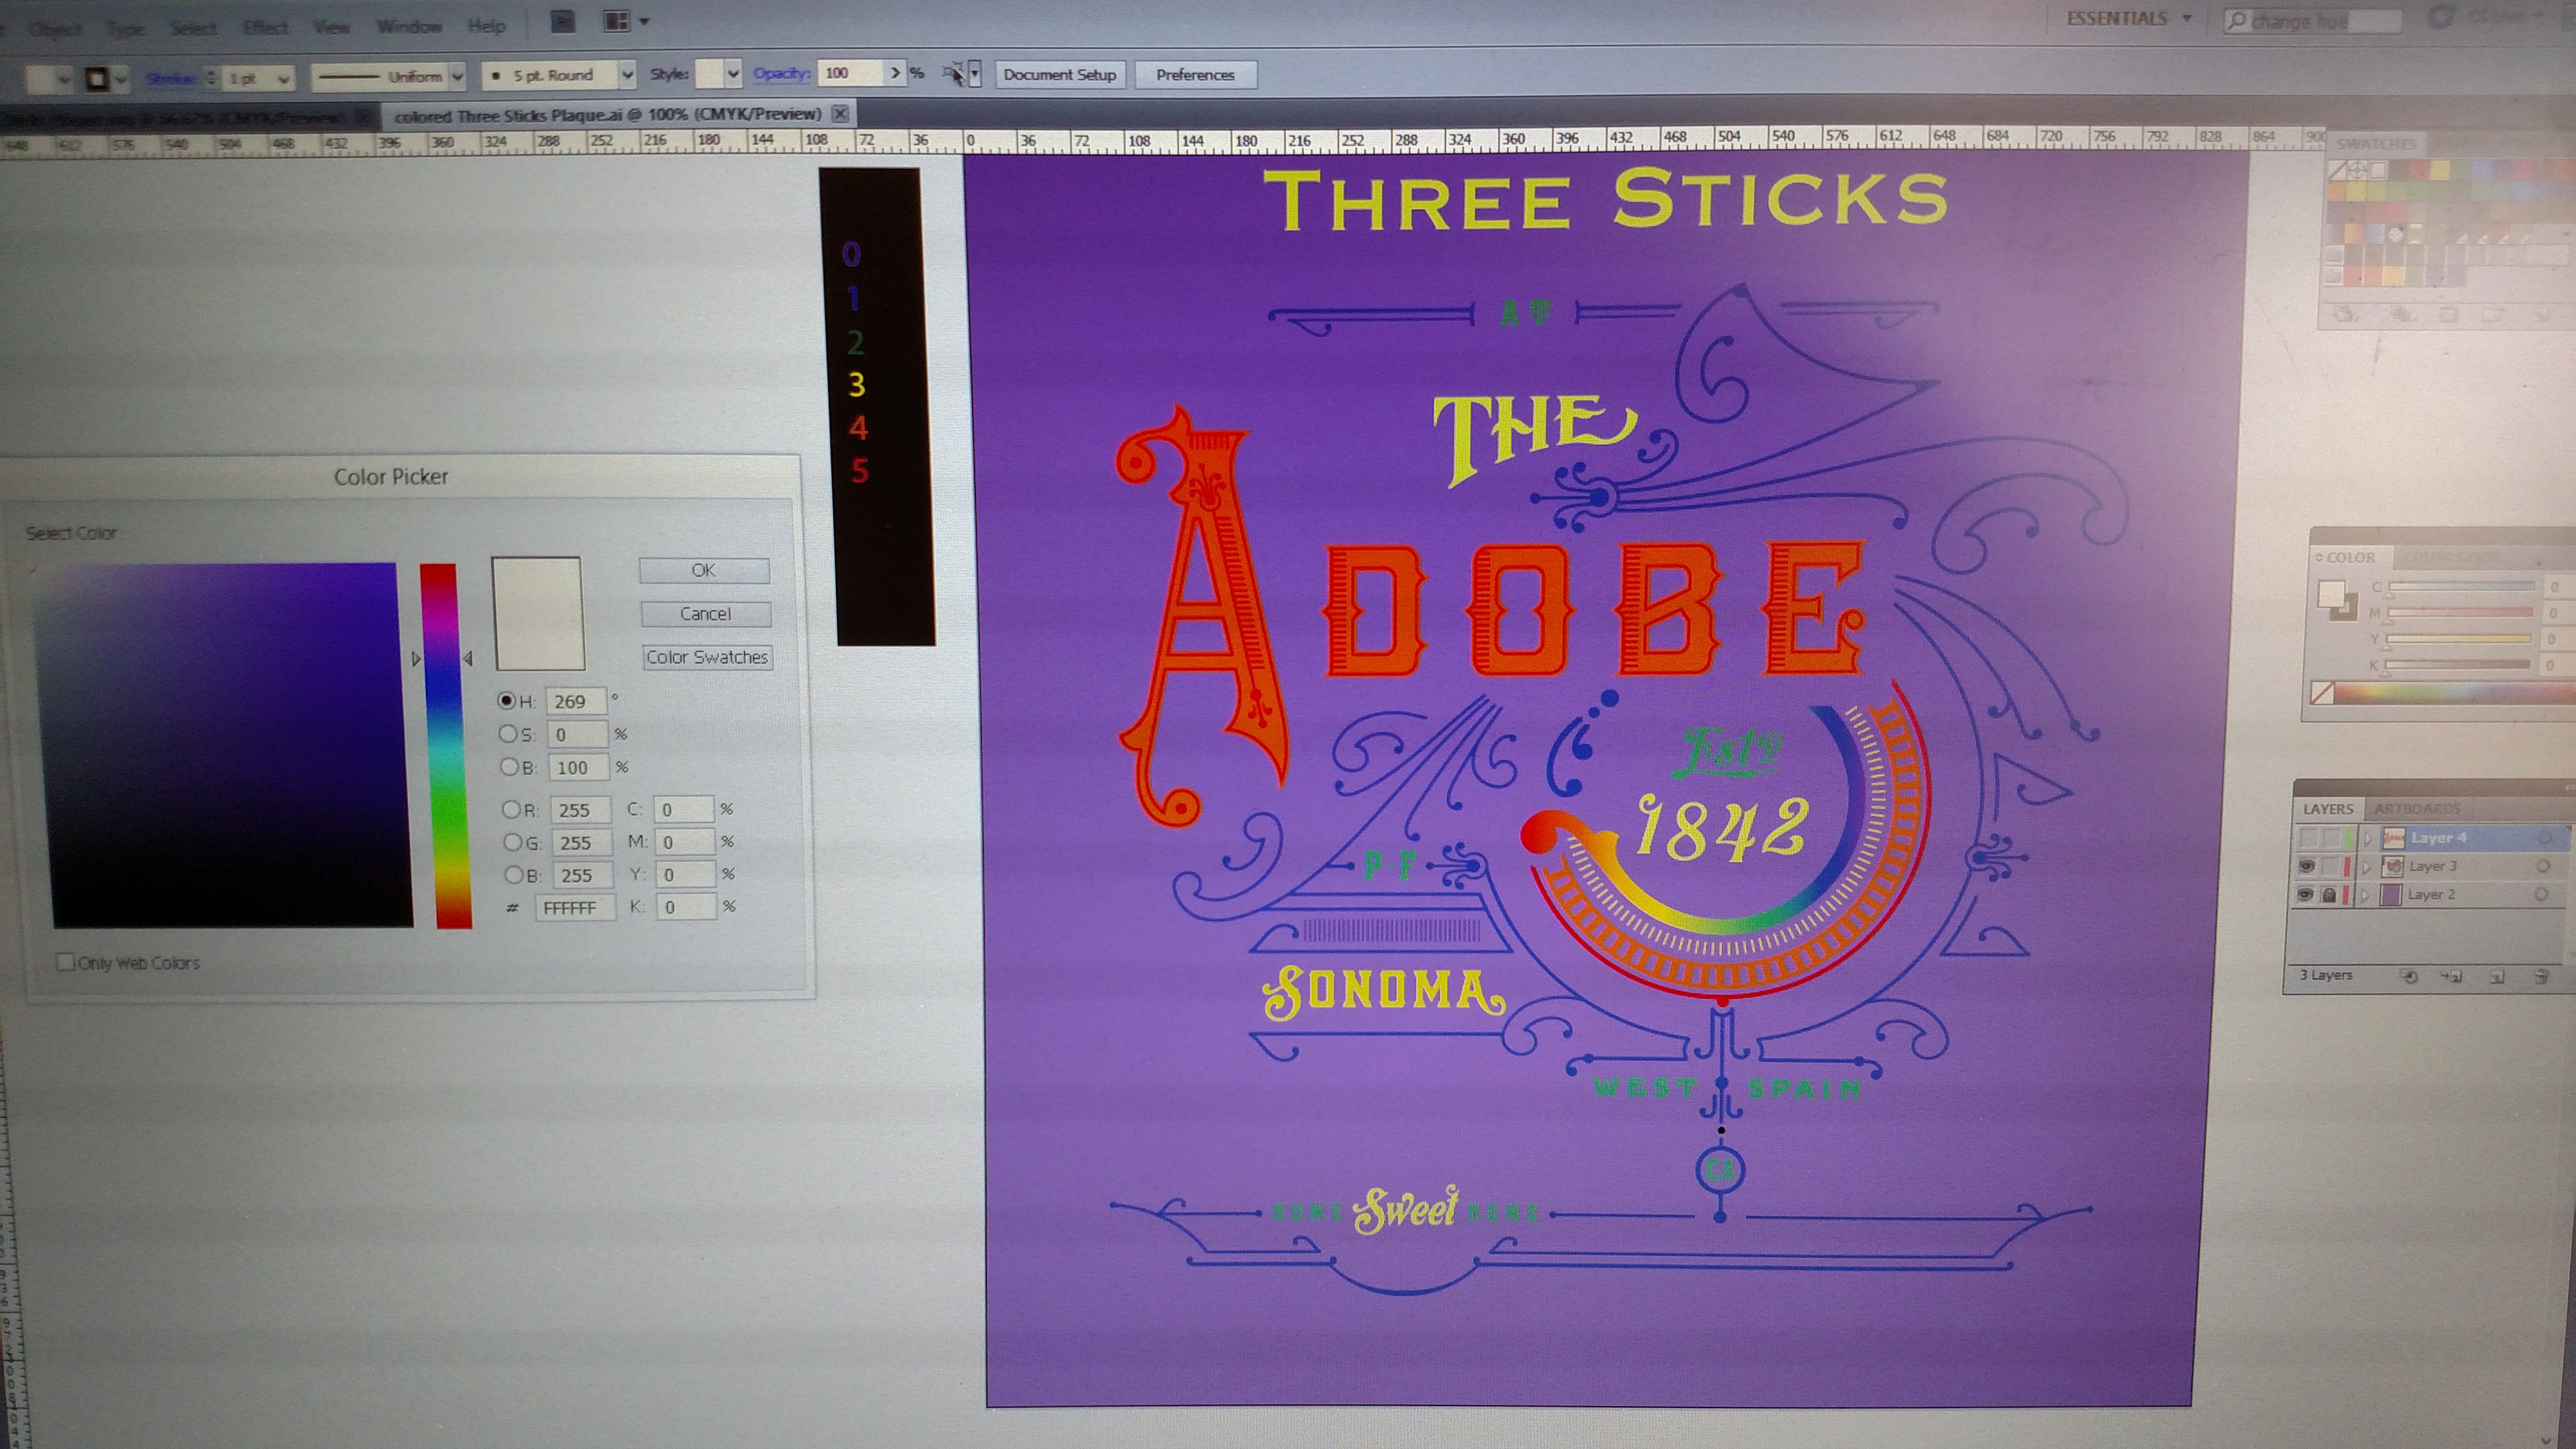Click Make/Release Clipping Mask icon
The image size is (2576, 1449).
pyautogui.click(x=2410, y=977)
